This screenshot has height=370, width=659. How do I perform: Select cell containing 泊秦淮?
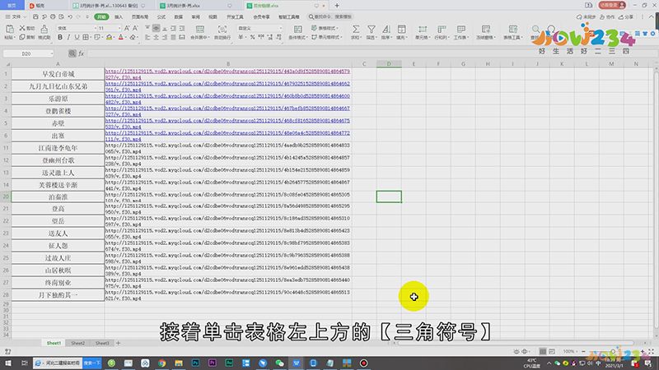coord(58,197)
